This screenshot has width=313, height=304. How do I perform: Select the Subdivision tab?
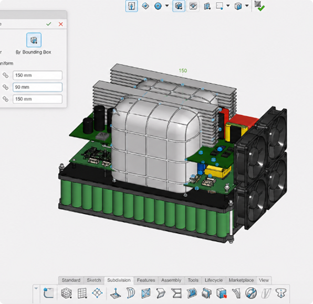pyautogui.click(x=119, y=280)
